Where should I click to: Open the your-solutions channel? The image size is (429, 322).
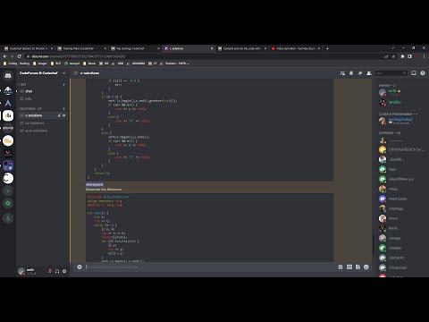pyautogui.click(x=42, y=131)
